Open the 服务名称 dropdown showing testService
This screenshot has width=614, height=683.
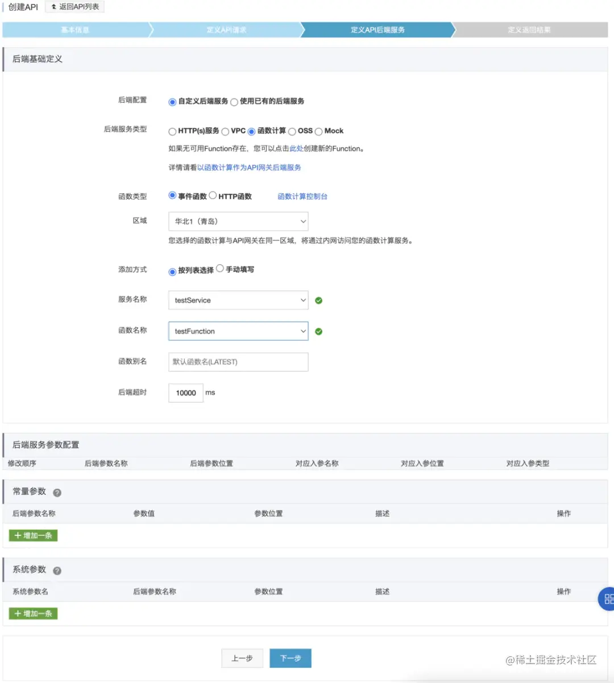pyautogui.click(x=238, y=300)
